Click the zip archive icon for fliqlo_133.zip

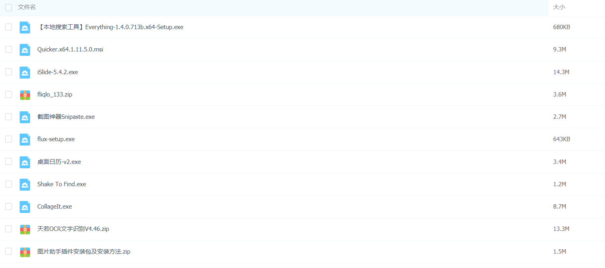pyautogui.click(x=25, y=95)
